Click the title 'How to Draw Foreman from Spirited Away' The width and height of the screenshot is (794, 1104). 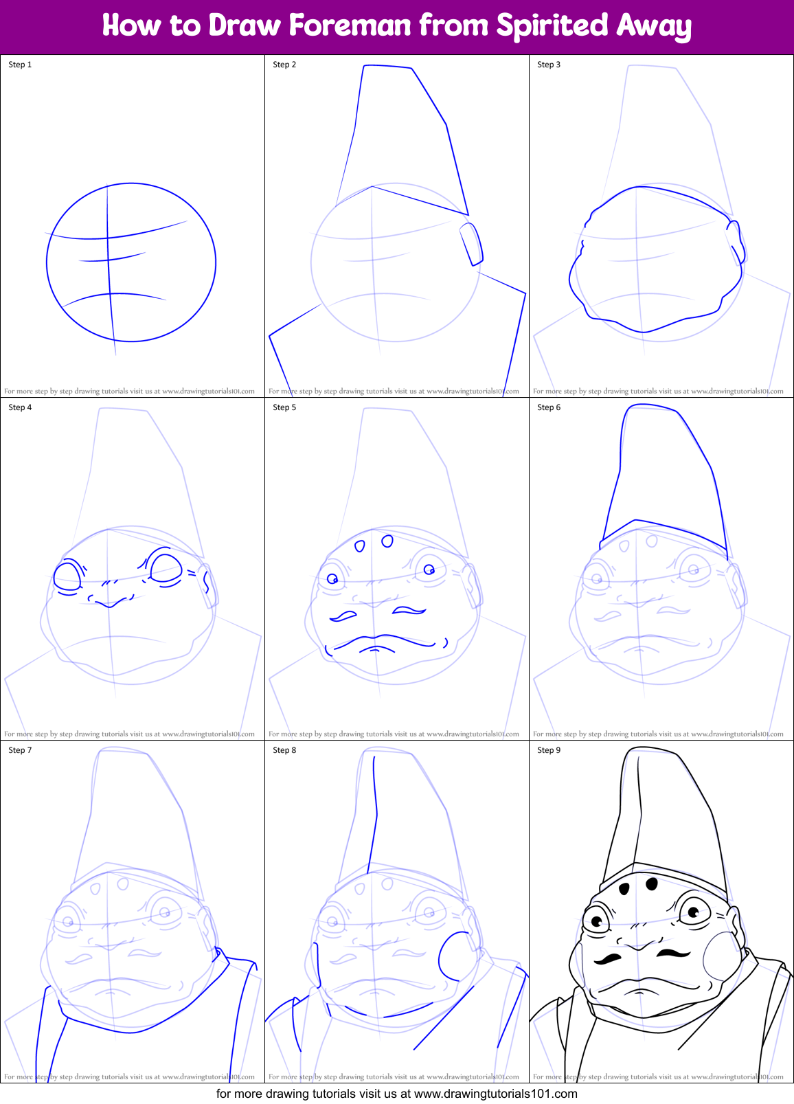click(396, 26)
